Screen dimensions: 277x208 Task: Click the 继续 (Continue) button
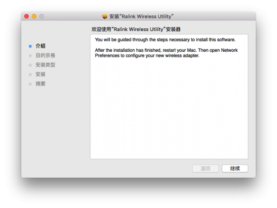tap(235, 168)
